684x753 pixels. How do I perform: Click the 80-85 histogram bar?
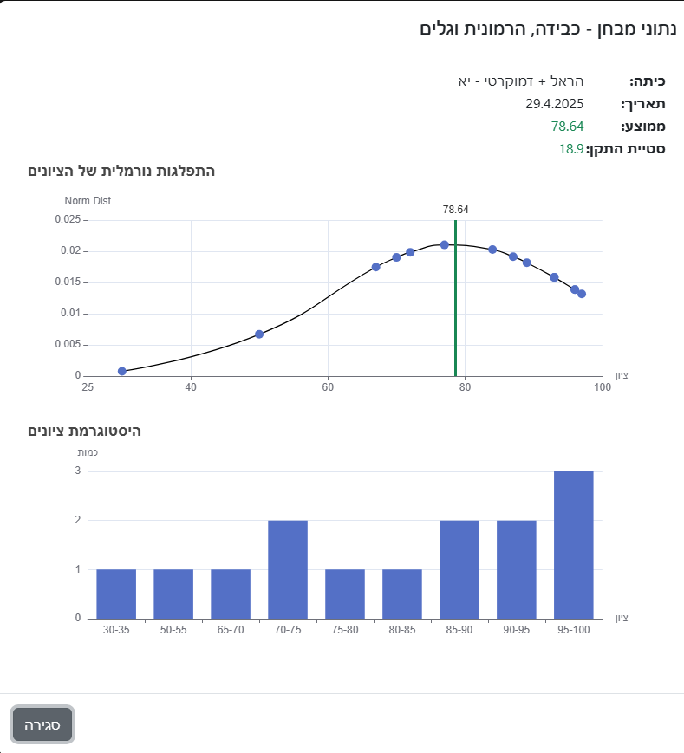(402, 594)
